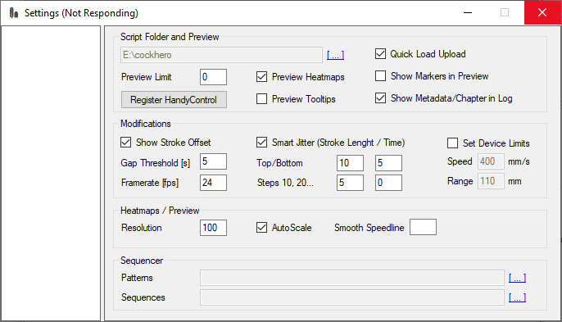Click the Patterns path field
The width and height of the screenshot is (562, 322).
(x=352, y=278)
